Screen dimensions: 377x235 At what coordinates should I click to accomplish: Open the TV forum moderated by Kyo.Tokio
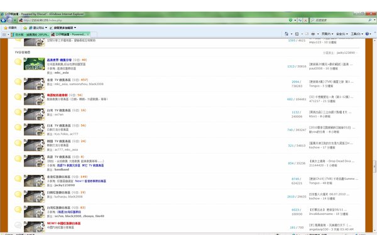point(58,126)
